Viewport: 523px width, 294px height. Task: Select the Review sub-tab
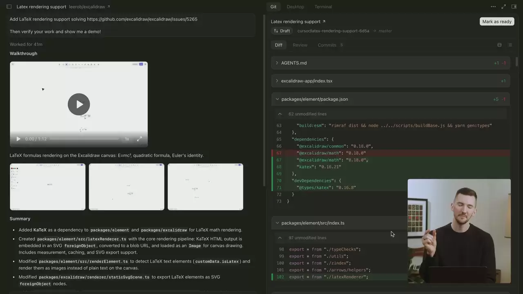pyautogui.click(x=300, y=45)
